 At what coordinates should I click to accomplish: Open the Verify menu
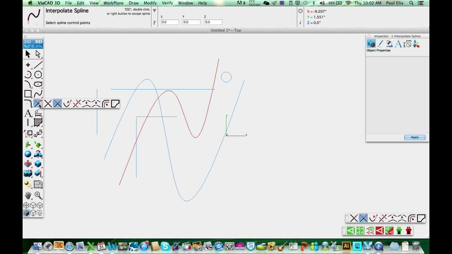pos(167,3)
